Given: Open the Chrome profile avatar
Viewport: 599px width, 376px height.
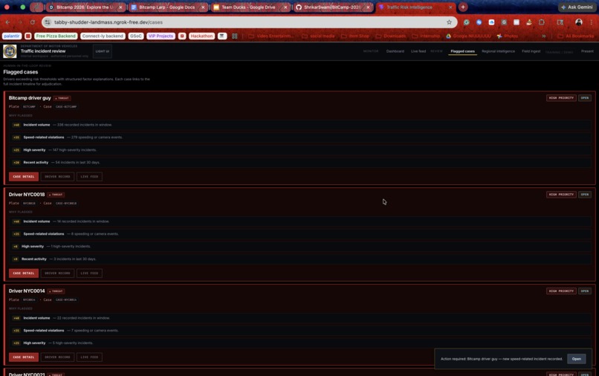Looking at the screenshot, I should 579,22.
